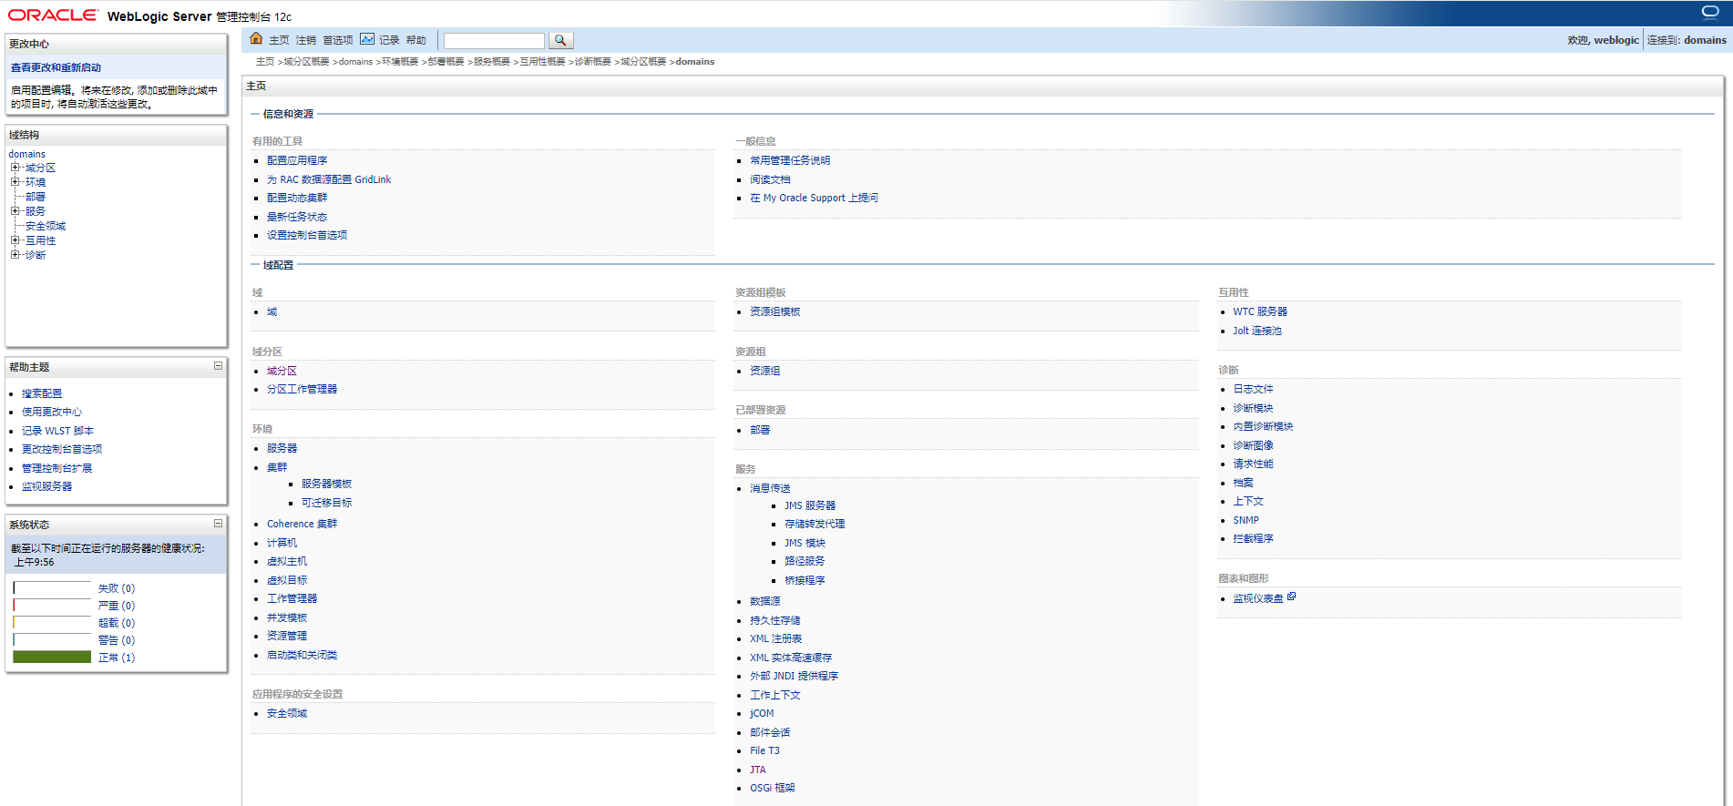This screenshot has height=806, width=1733.
Task: Open 在 My Oracle Support 上提问
Action: (x=815, y=198)
